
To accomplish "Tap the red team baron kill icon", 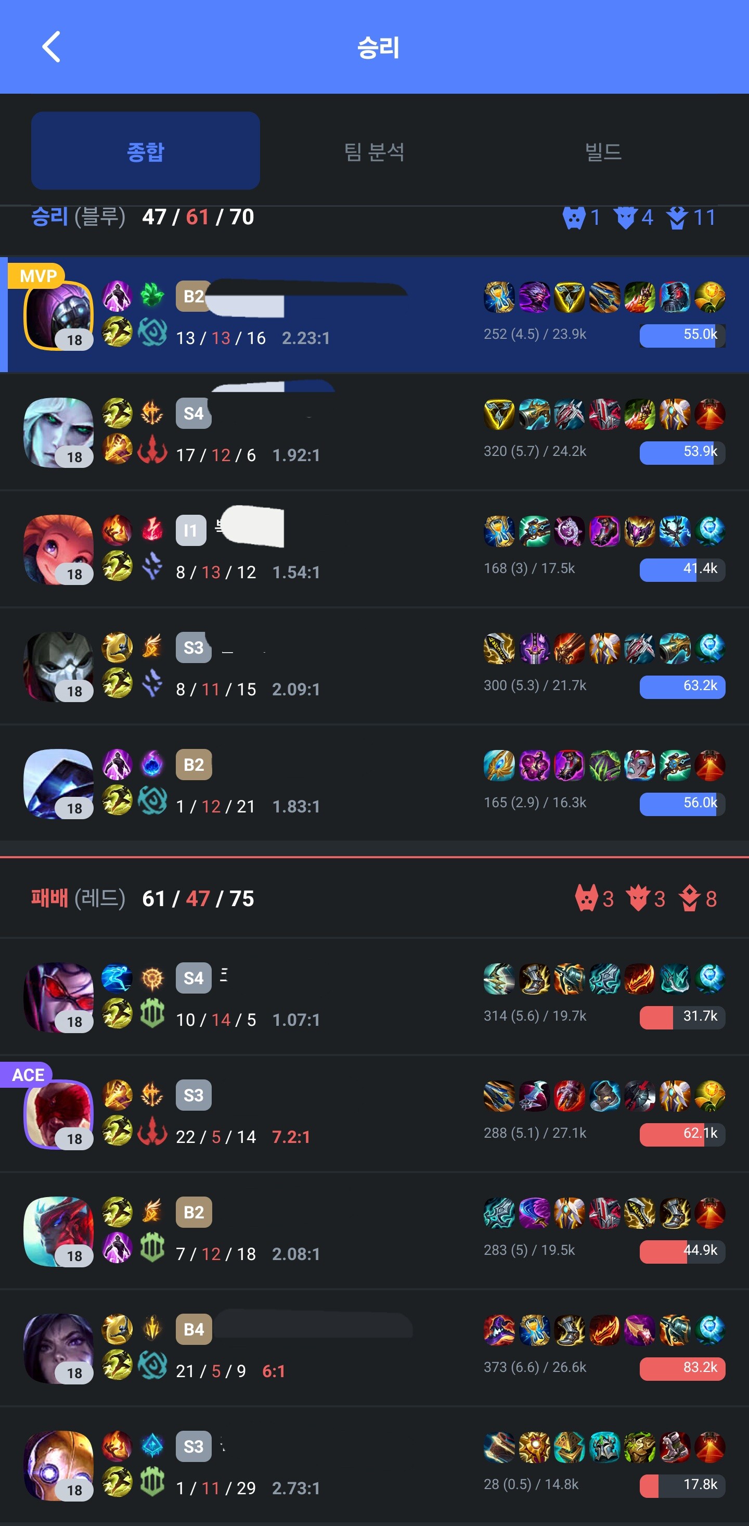I will (586, 899).
